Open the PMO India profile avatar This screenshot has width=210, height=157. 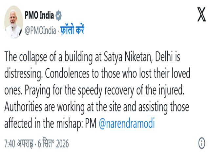(x=13, y=22)
